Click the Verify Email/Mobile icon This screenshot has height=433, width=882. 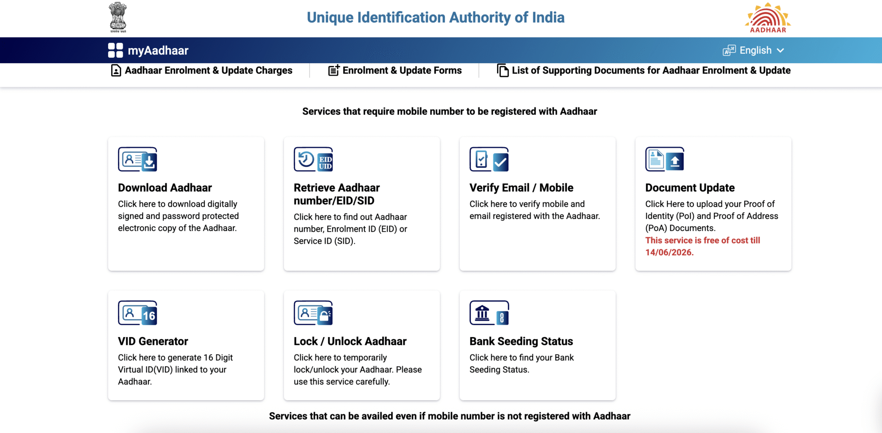tap(489, 160)
